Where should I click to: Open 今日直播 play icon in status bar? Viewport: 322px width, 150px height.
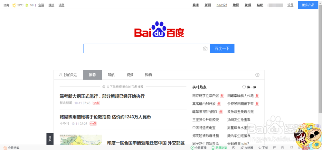pos(192,148)
